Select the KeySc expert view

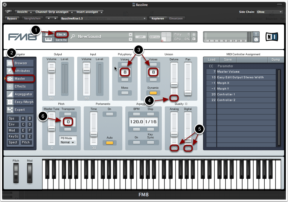click(x=13, y=136)
